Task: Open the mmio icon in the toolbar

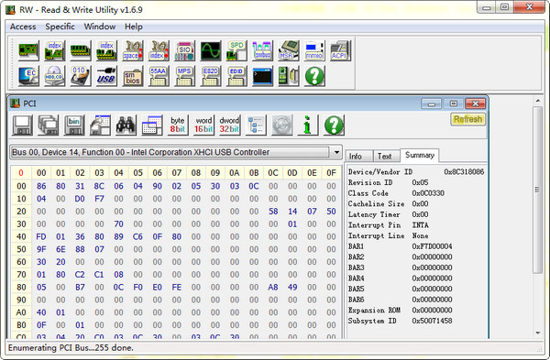Action: (x=314, y=50)
